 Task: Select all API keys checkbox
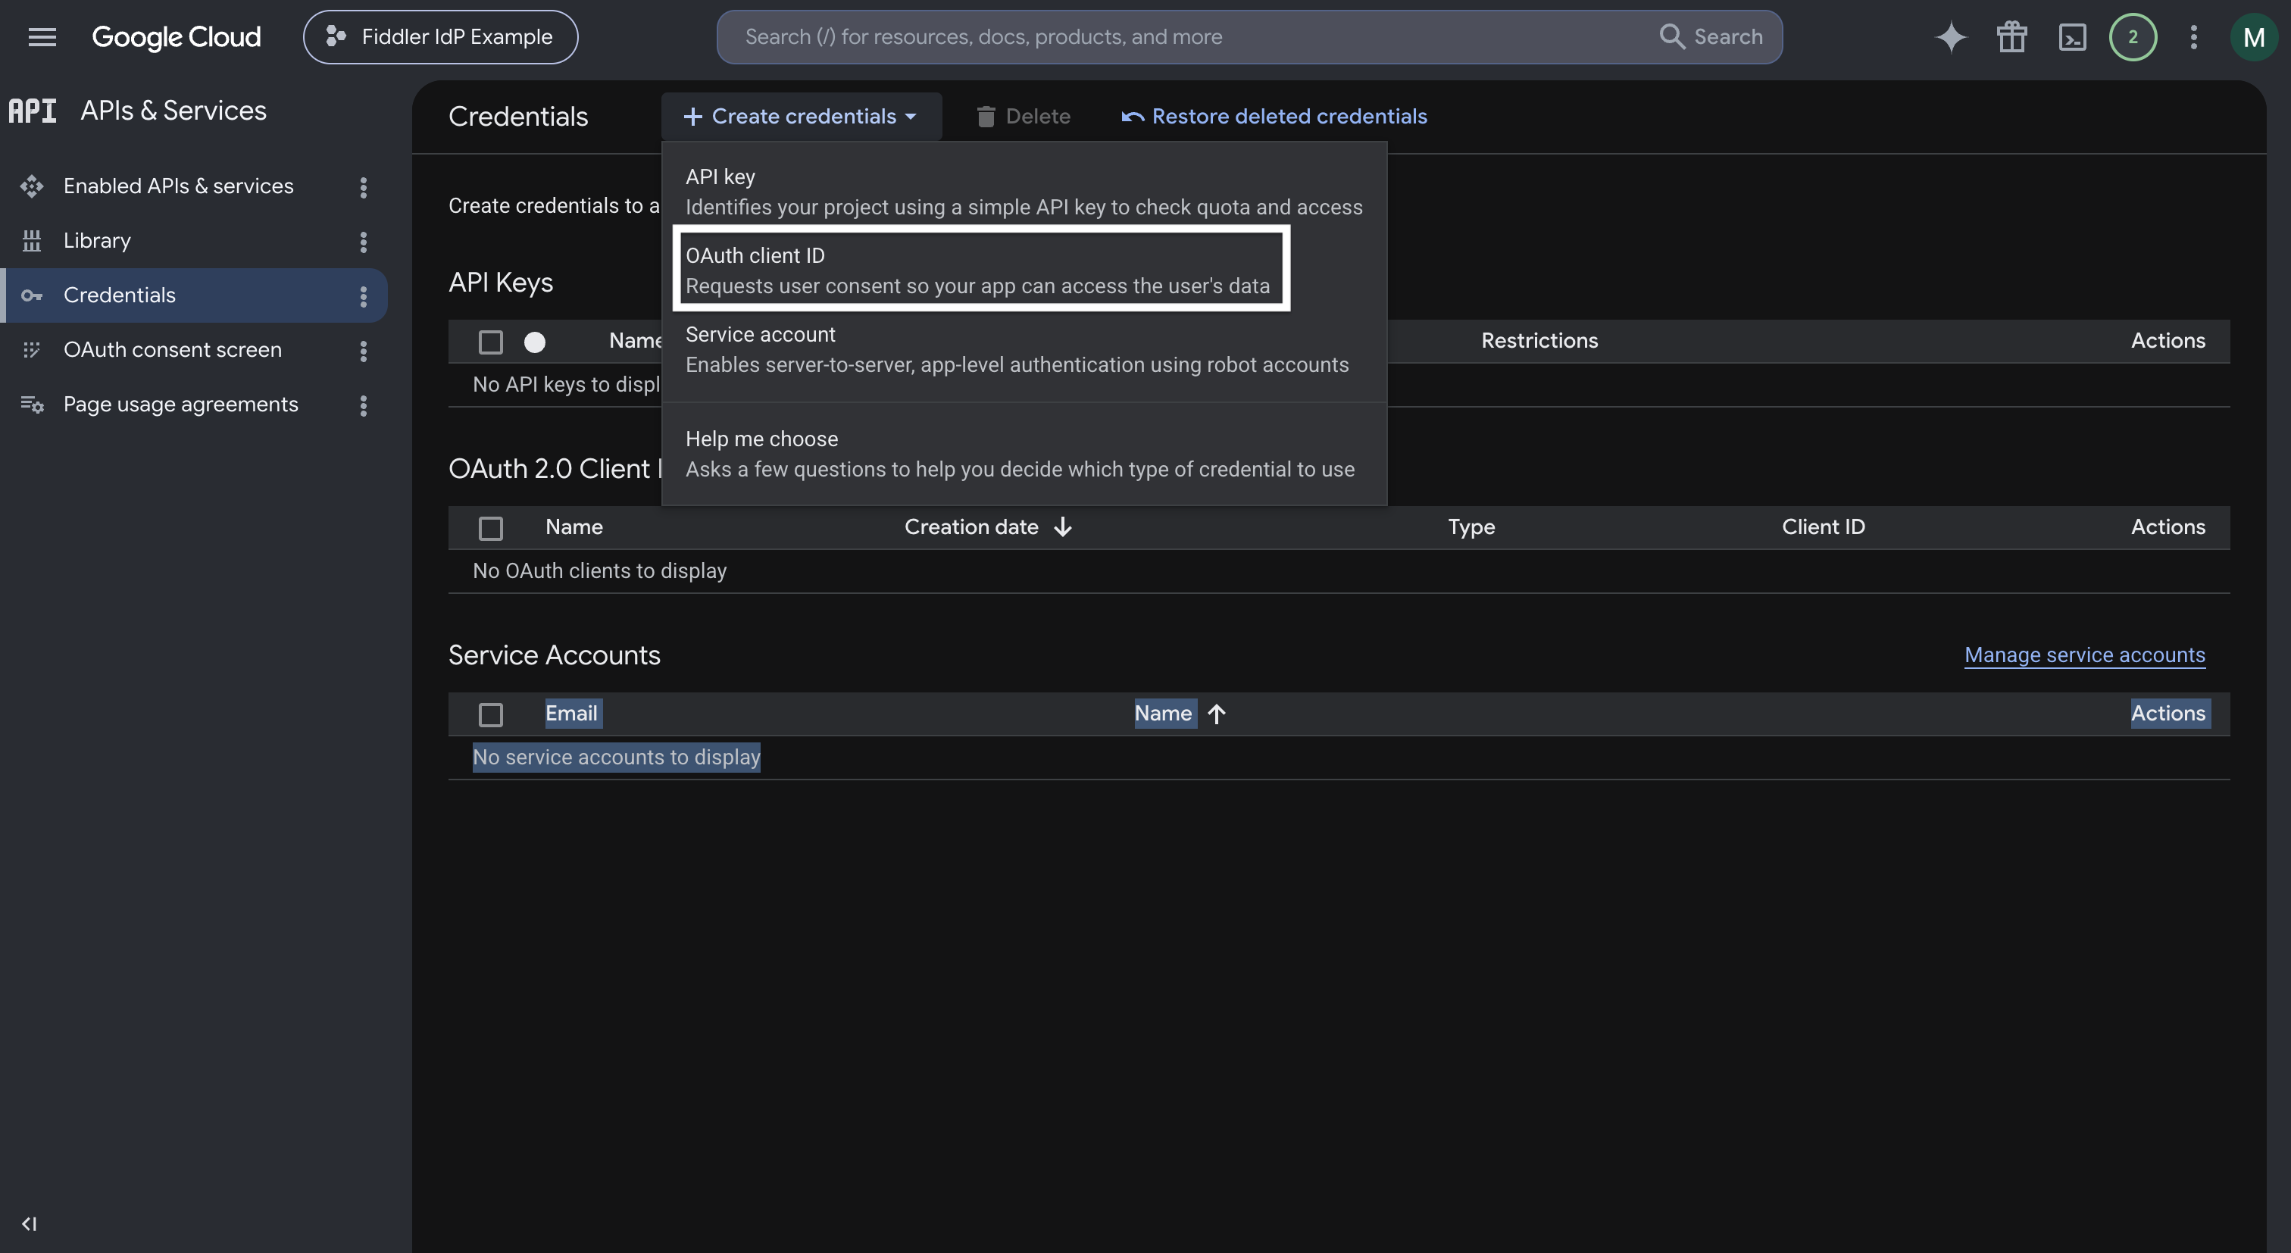[491, 342]
